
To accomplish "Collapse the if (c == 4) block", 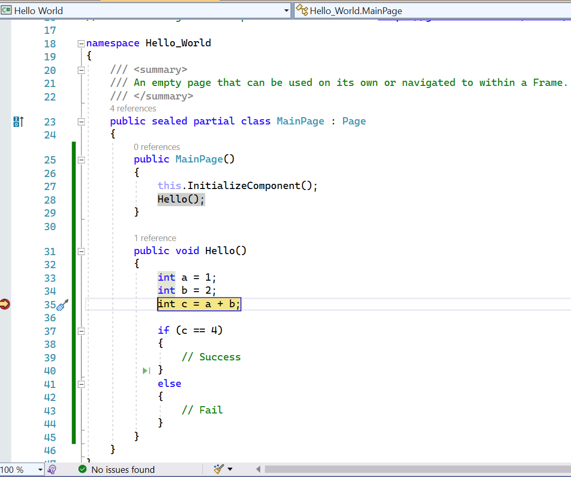I will pos(81,331).
